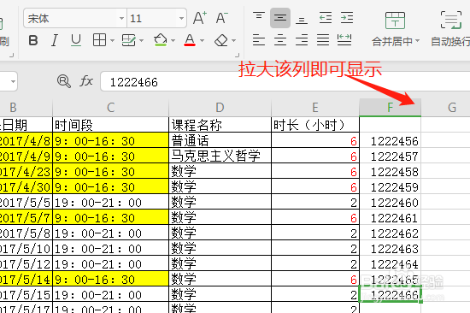Align text vertically to middle

(280, 18)
